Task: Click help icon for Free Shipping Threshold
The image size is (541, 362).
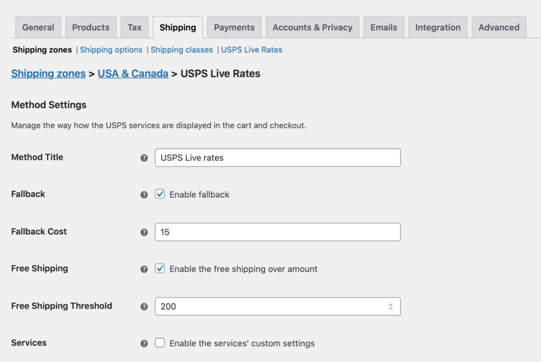Action: tap(144, 307)
